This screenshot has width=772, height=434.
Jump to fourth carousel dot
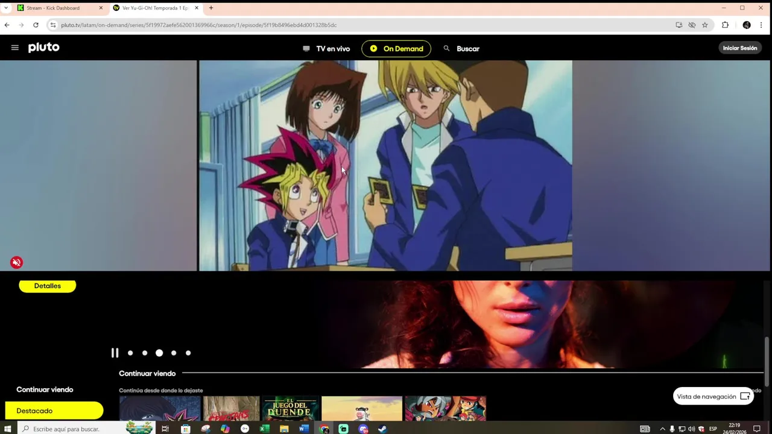[x=174, y=353]
